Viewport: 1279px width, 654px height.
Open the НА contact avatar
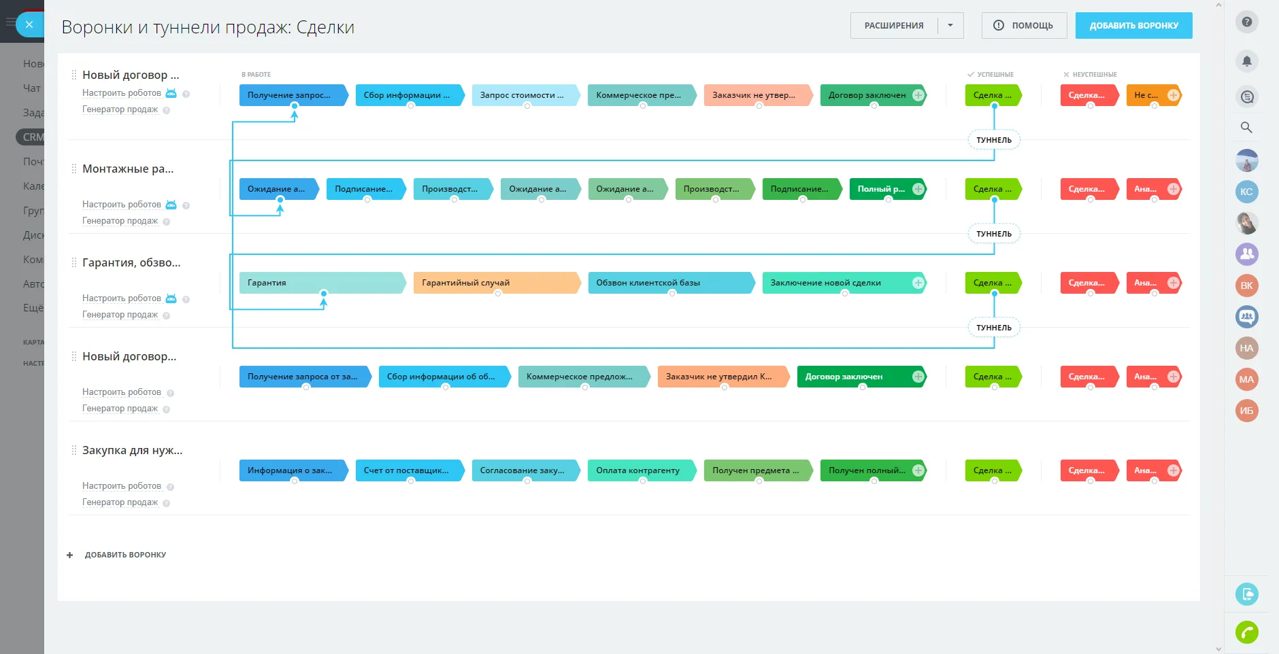coord(1246,348)
